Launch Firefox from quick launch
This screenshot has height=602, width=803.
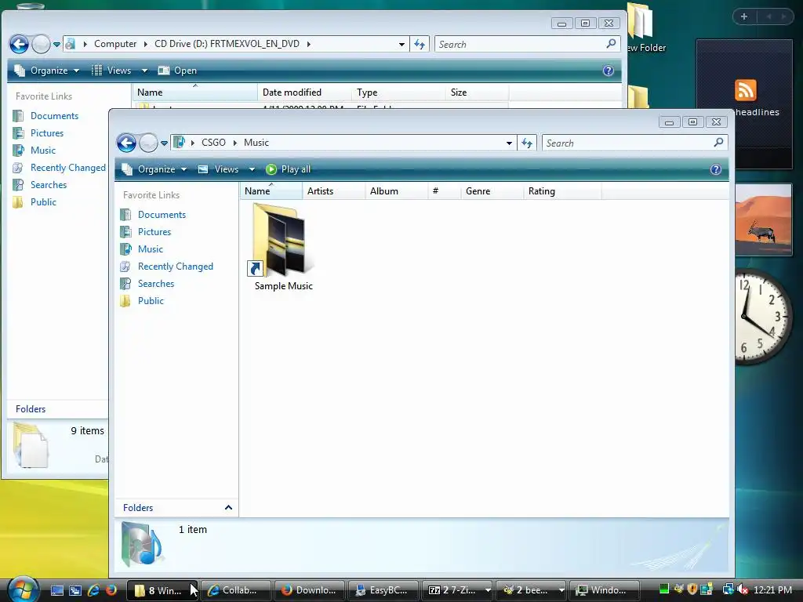tap(111, 590)
